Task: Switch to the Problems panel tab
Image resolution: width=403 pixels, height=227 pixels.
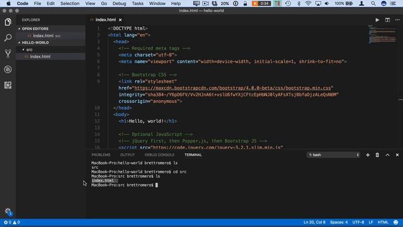Action: point(101,155)
